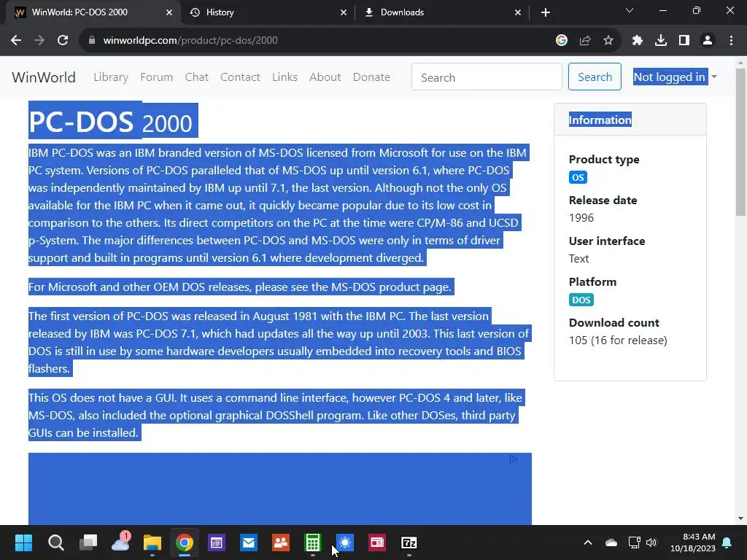
Task: Click the WinWorld site logo
Action: [x=44, y=77]
